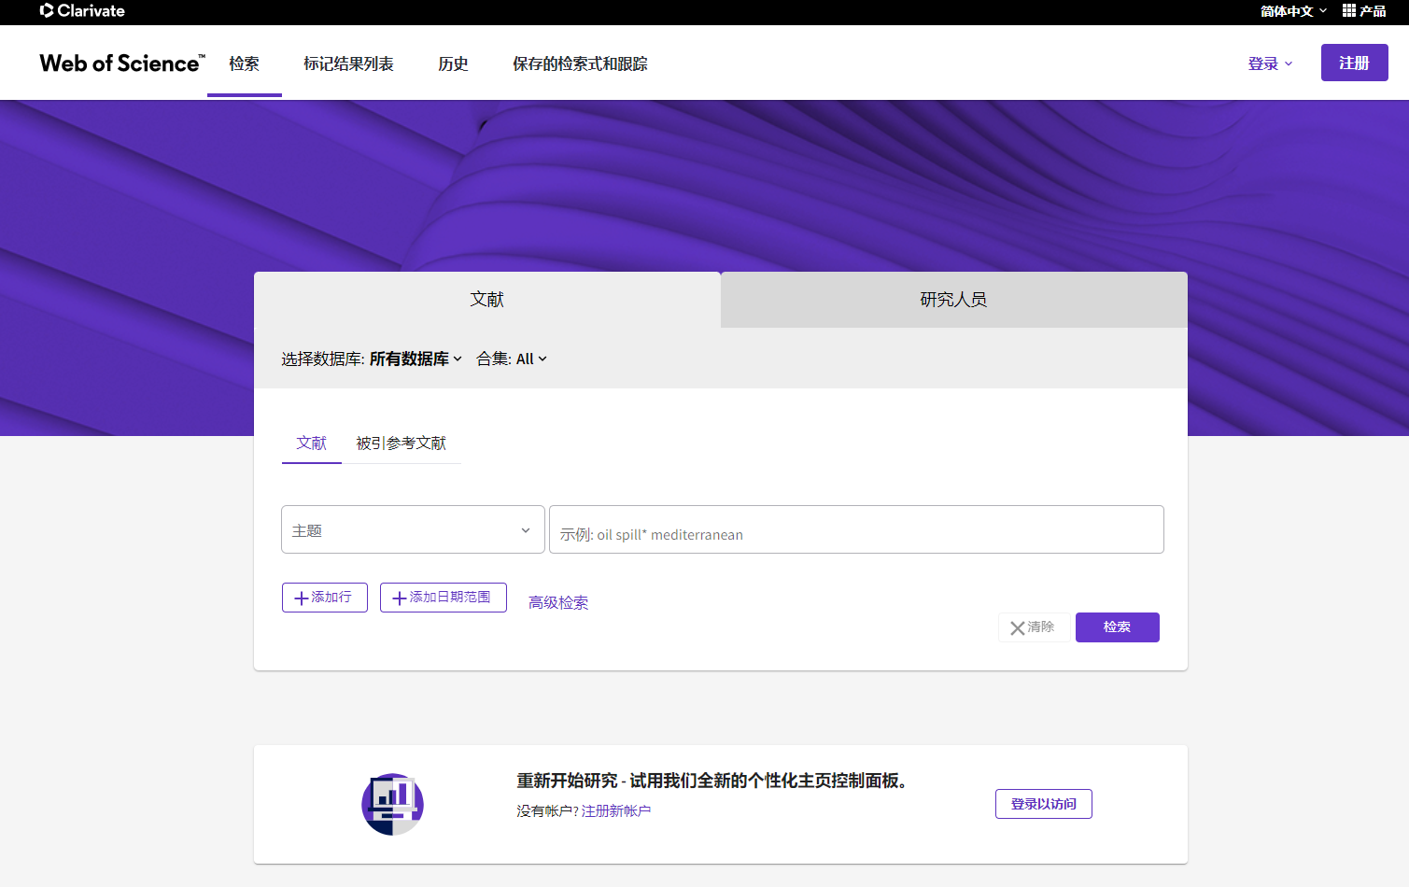Expand the 所有数据库 database selector
Viewport: 1409px width, 887px height.
(416, 359)
